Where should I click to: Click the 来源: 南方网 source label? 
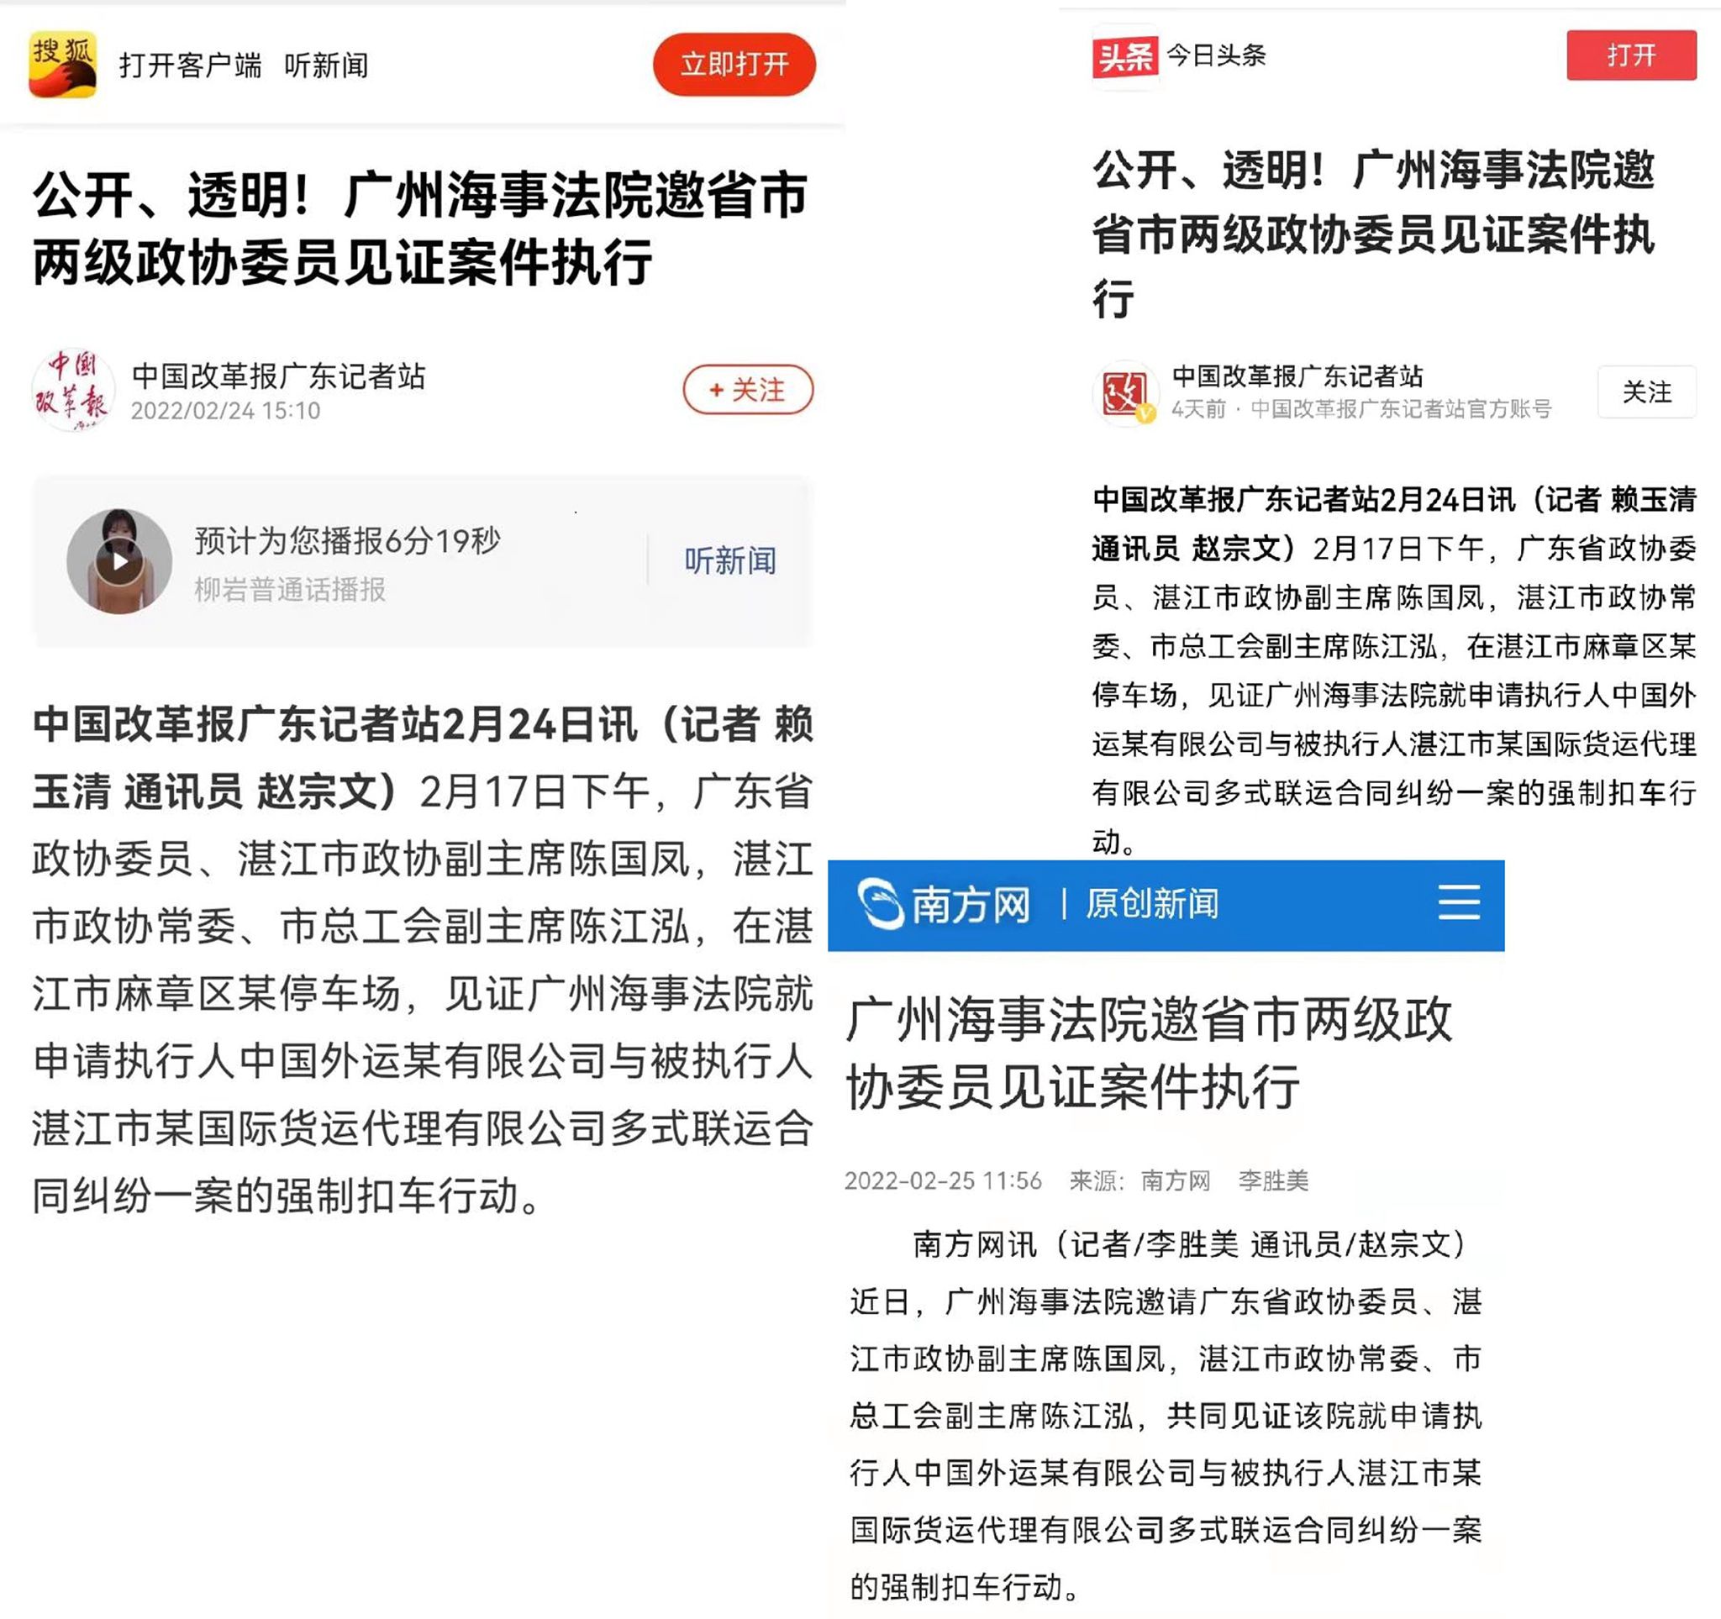(1139, 1180)
